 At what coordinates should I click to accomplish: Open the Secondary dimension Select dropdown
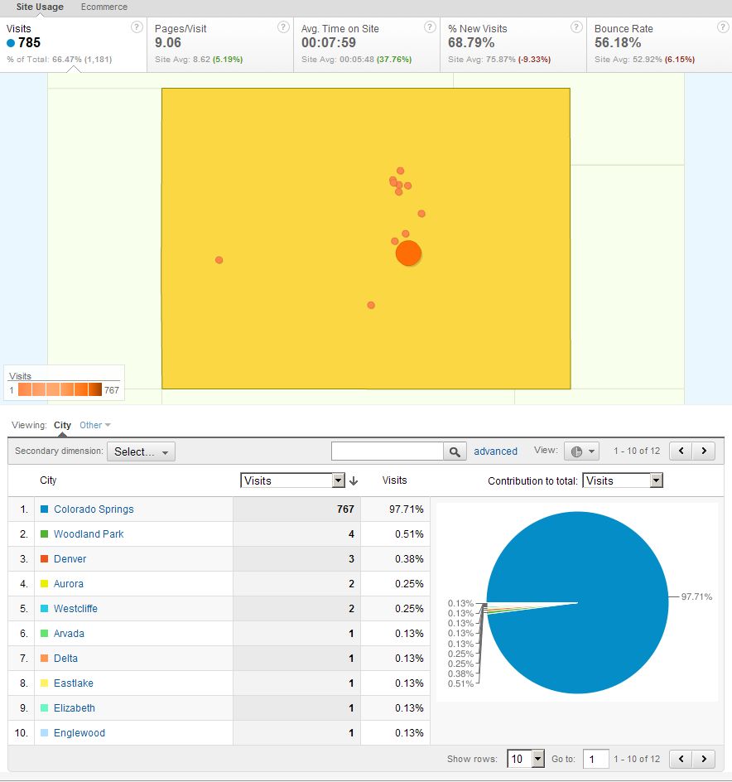pos(141,451)
